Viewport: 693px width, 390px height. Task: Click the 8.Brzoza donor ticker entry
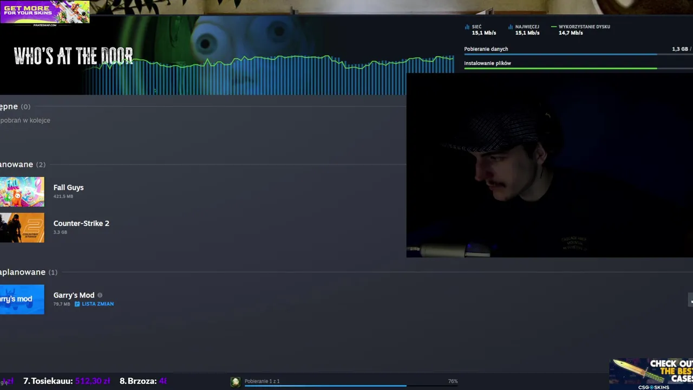pos(143,381)
